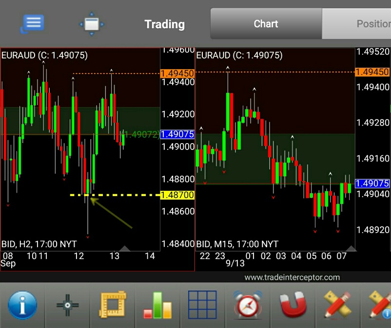The width and height of the screenshot is (391, 328).
Task: Open the www.tradeinterceptor.com link
Action: click(292, 277)
